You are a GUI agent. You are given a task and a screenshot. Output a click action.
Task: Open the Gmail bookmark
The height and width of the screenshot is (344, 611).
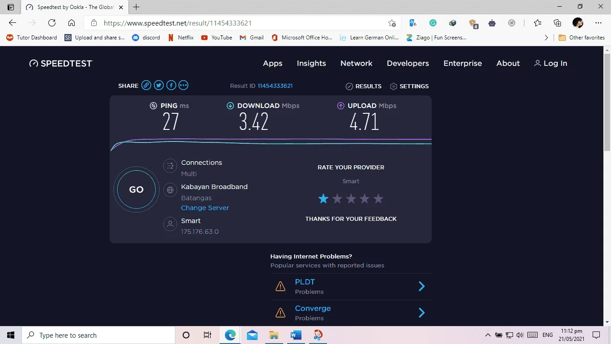(x=252, y=38)
